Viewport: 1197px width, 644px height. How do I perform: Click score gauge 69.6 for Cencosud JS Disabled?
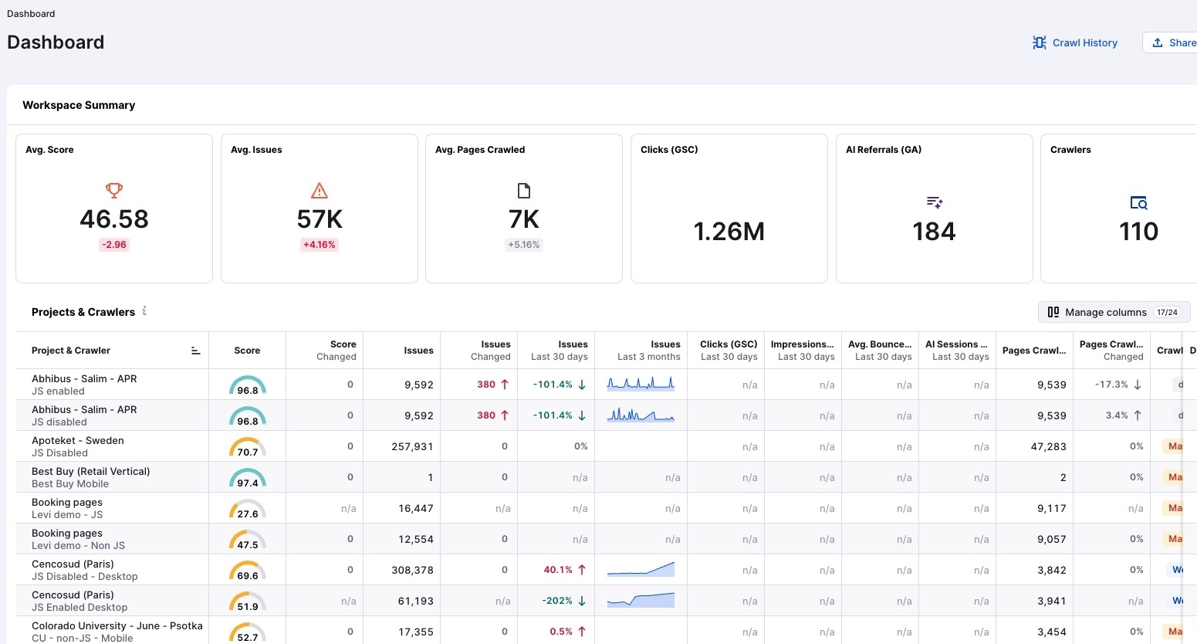tap(248, 570)
